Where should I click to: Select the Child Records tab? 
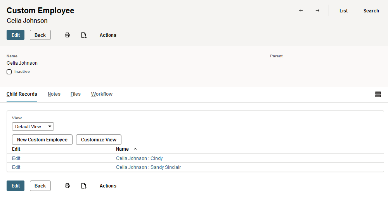pos(22,94)
